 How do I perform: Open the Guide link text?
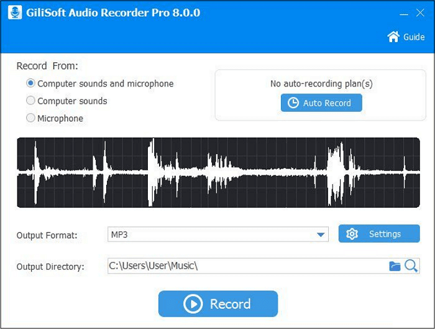coord(414,37)
